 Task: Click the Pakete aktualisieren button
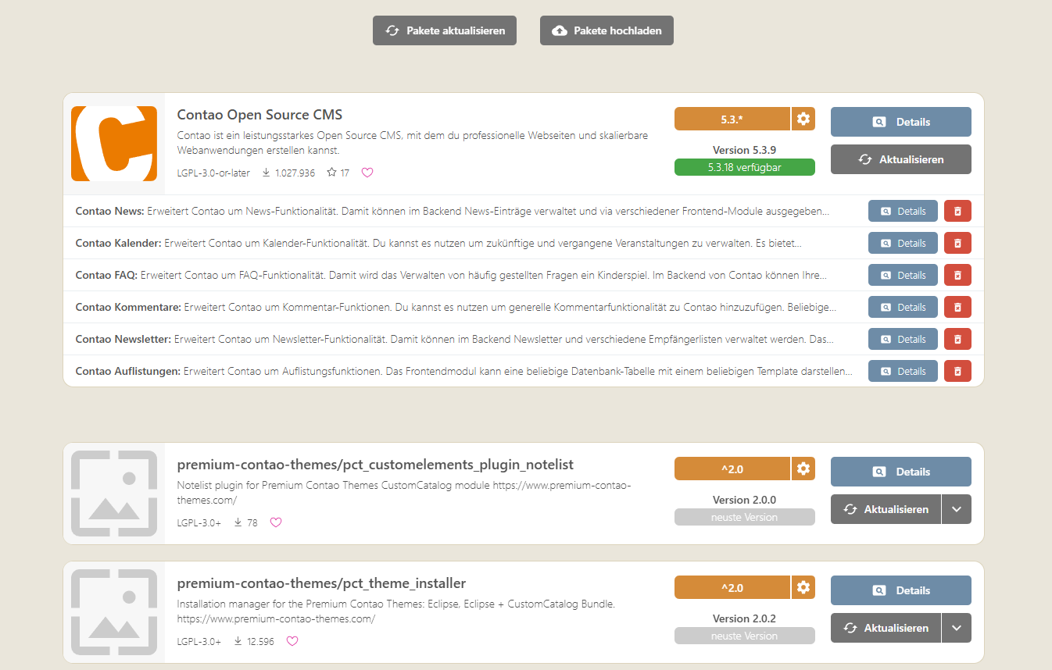(x=445, y=30)
